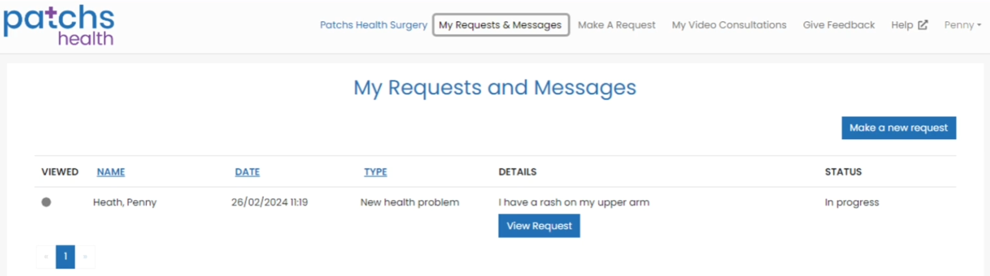Viewport: 990px width, 276px height.
Task: Click the rash on upper arm details text
Action: click(x=574, y=202)
